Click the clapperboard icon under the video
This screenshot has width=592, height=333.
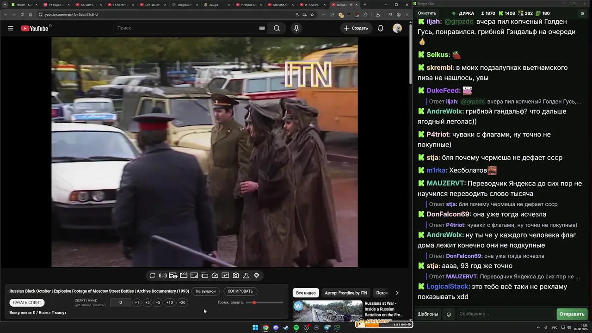coord(184,275)
